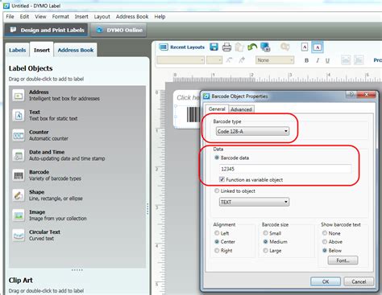382x295 pixels.
Task: Select the Linked to object radio button
Action: click(x=217, y=191)
